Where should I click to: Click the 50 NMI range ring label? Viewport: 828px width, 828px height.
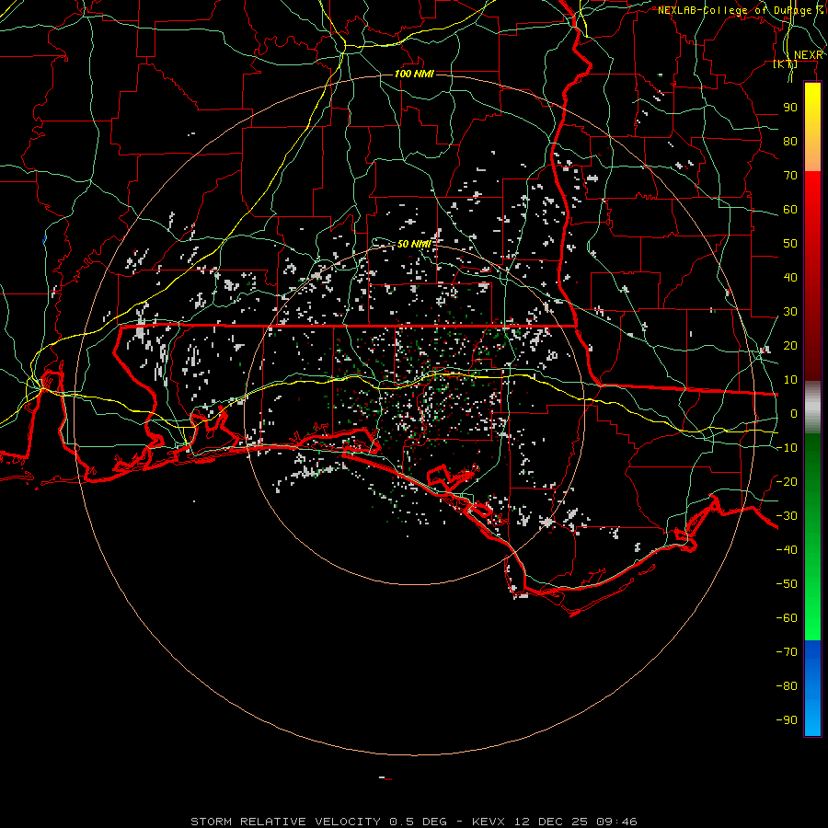click(414, 244)
